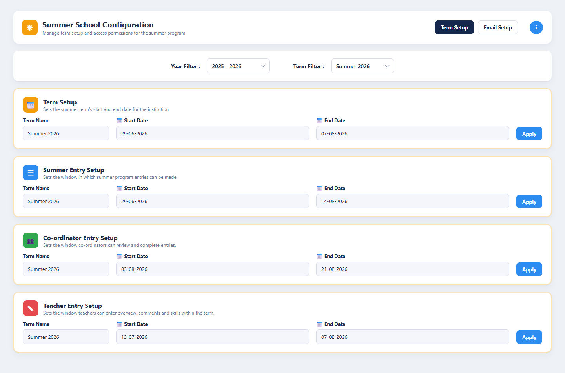
Task: Click calendar icon beside Co-ordinator Entry End Date
Action: [319, 256]
